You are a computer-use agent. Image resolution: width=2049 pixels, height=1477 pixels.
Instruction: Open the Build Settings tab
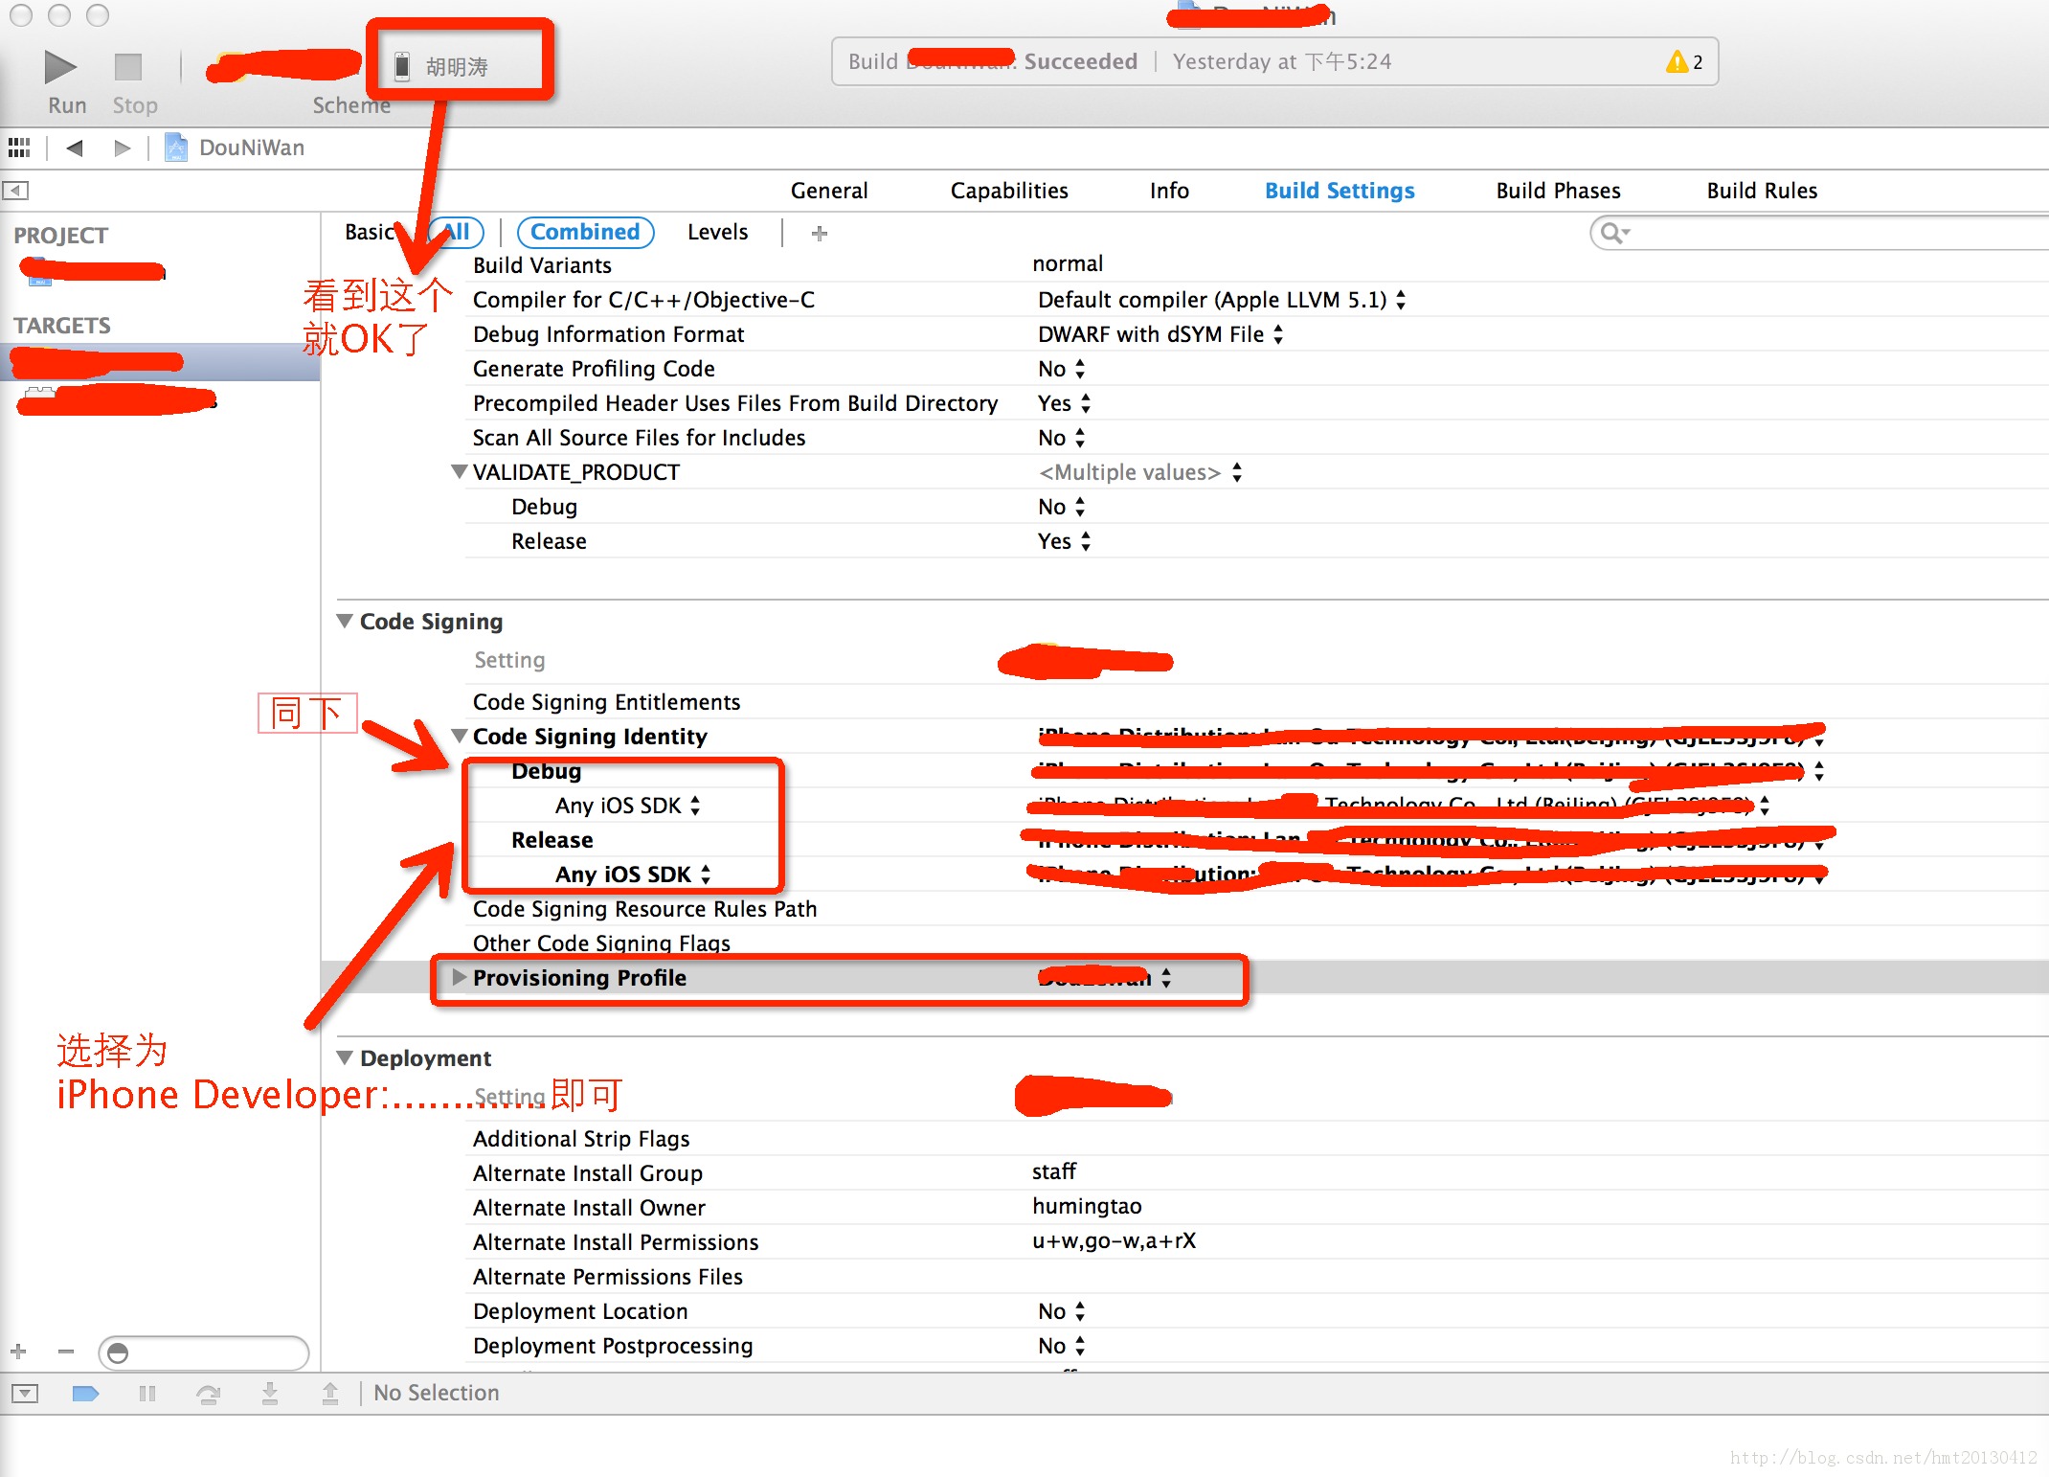(1340, 191)
